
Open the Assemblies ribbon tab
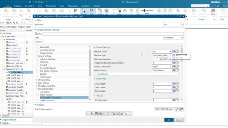coord(51,6)
